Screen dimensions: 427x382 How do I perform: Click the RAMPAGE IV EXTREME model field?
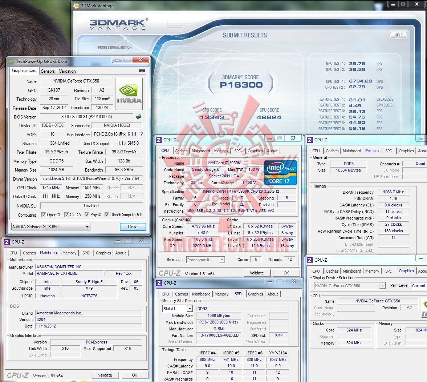(x=69, y=273)
